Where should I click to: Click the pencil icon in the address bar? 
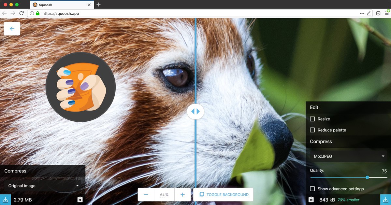point(369,13)
